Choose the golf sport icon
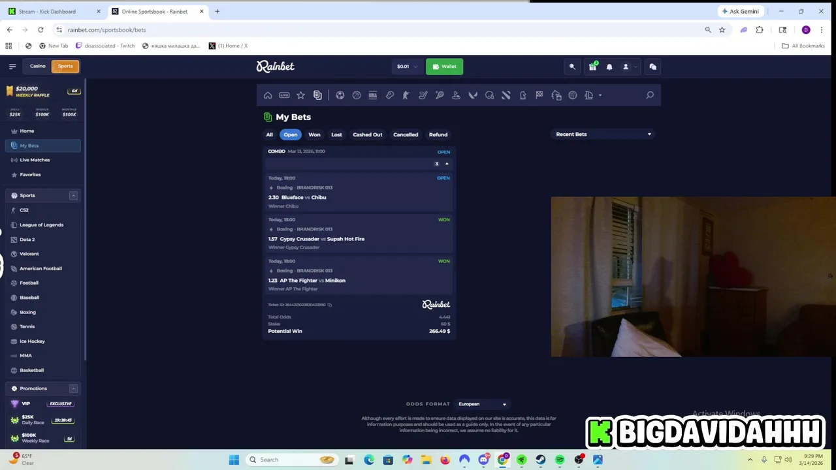Image resolution: width=836 pixels, height=470 pixels. point(456,95)
